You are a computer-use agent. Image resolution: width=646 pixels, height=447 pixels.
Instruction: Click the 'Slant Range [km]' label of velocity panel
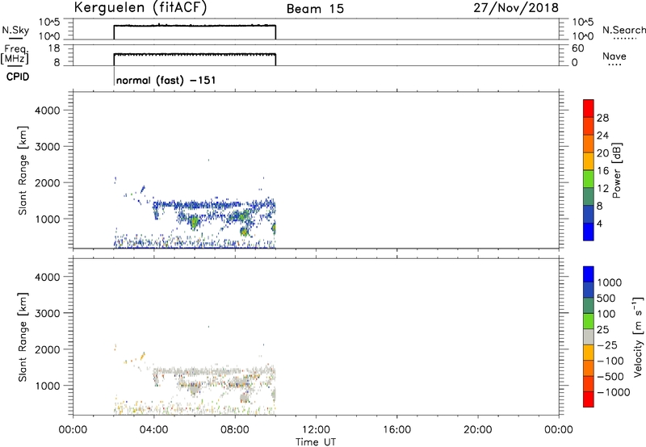point(23,337)
